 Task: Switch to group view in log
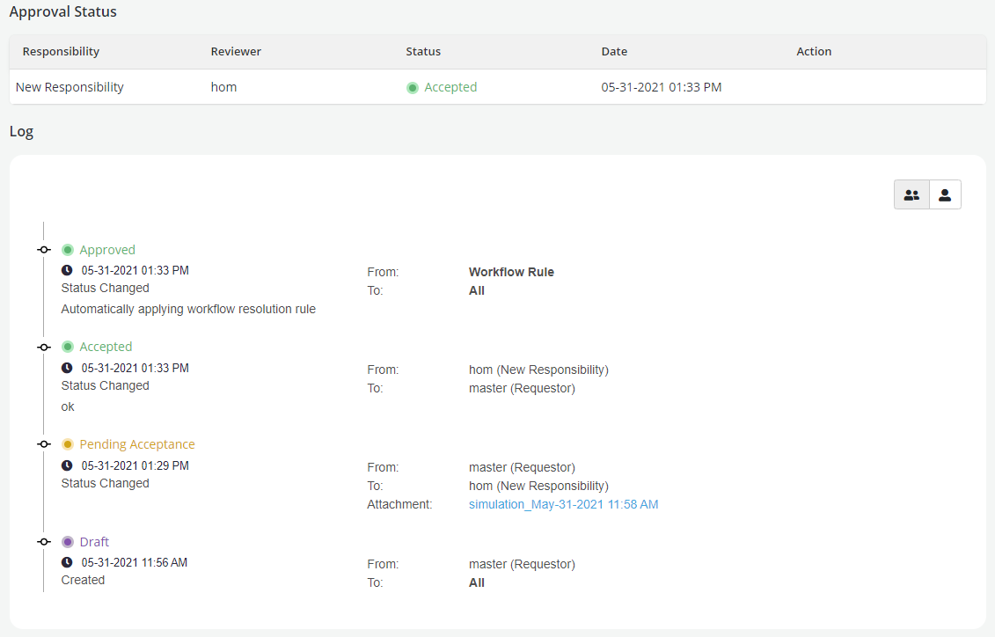point(911,195)
